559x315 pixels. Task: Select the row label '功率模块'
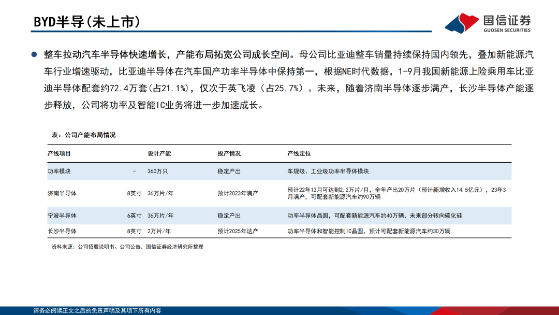tap(59, 171)
